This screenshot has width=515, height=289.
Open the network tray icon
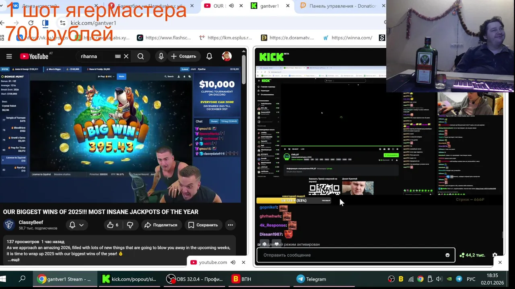pos(411,279)
